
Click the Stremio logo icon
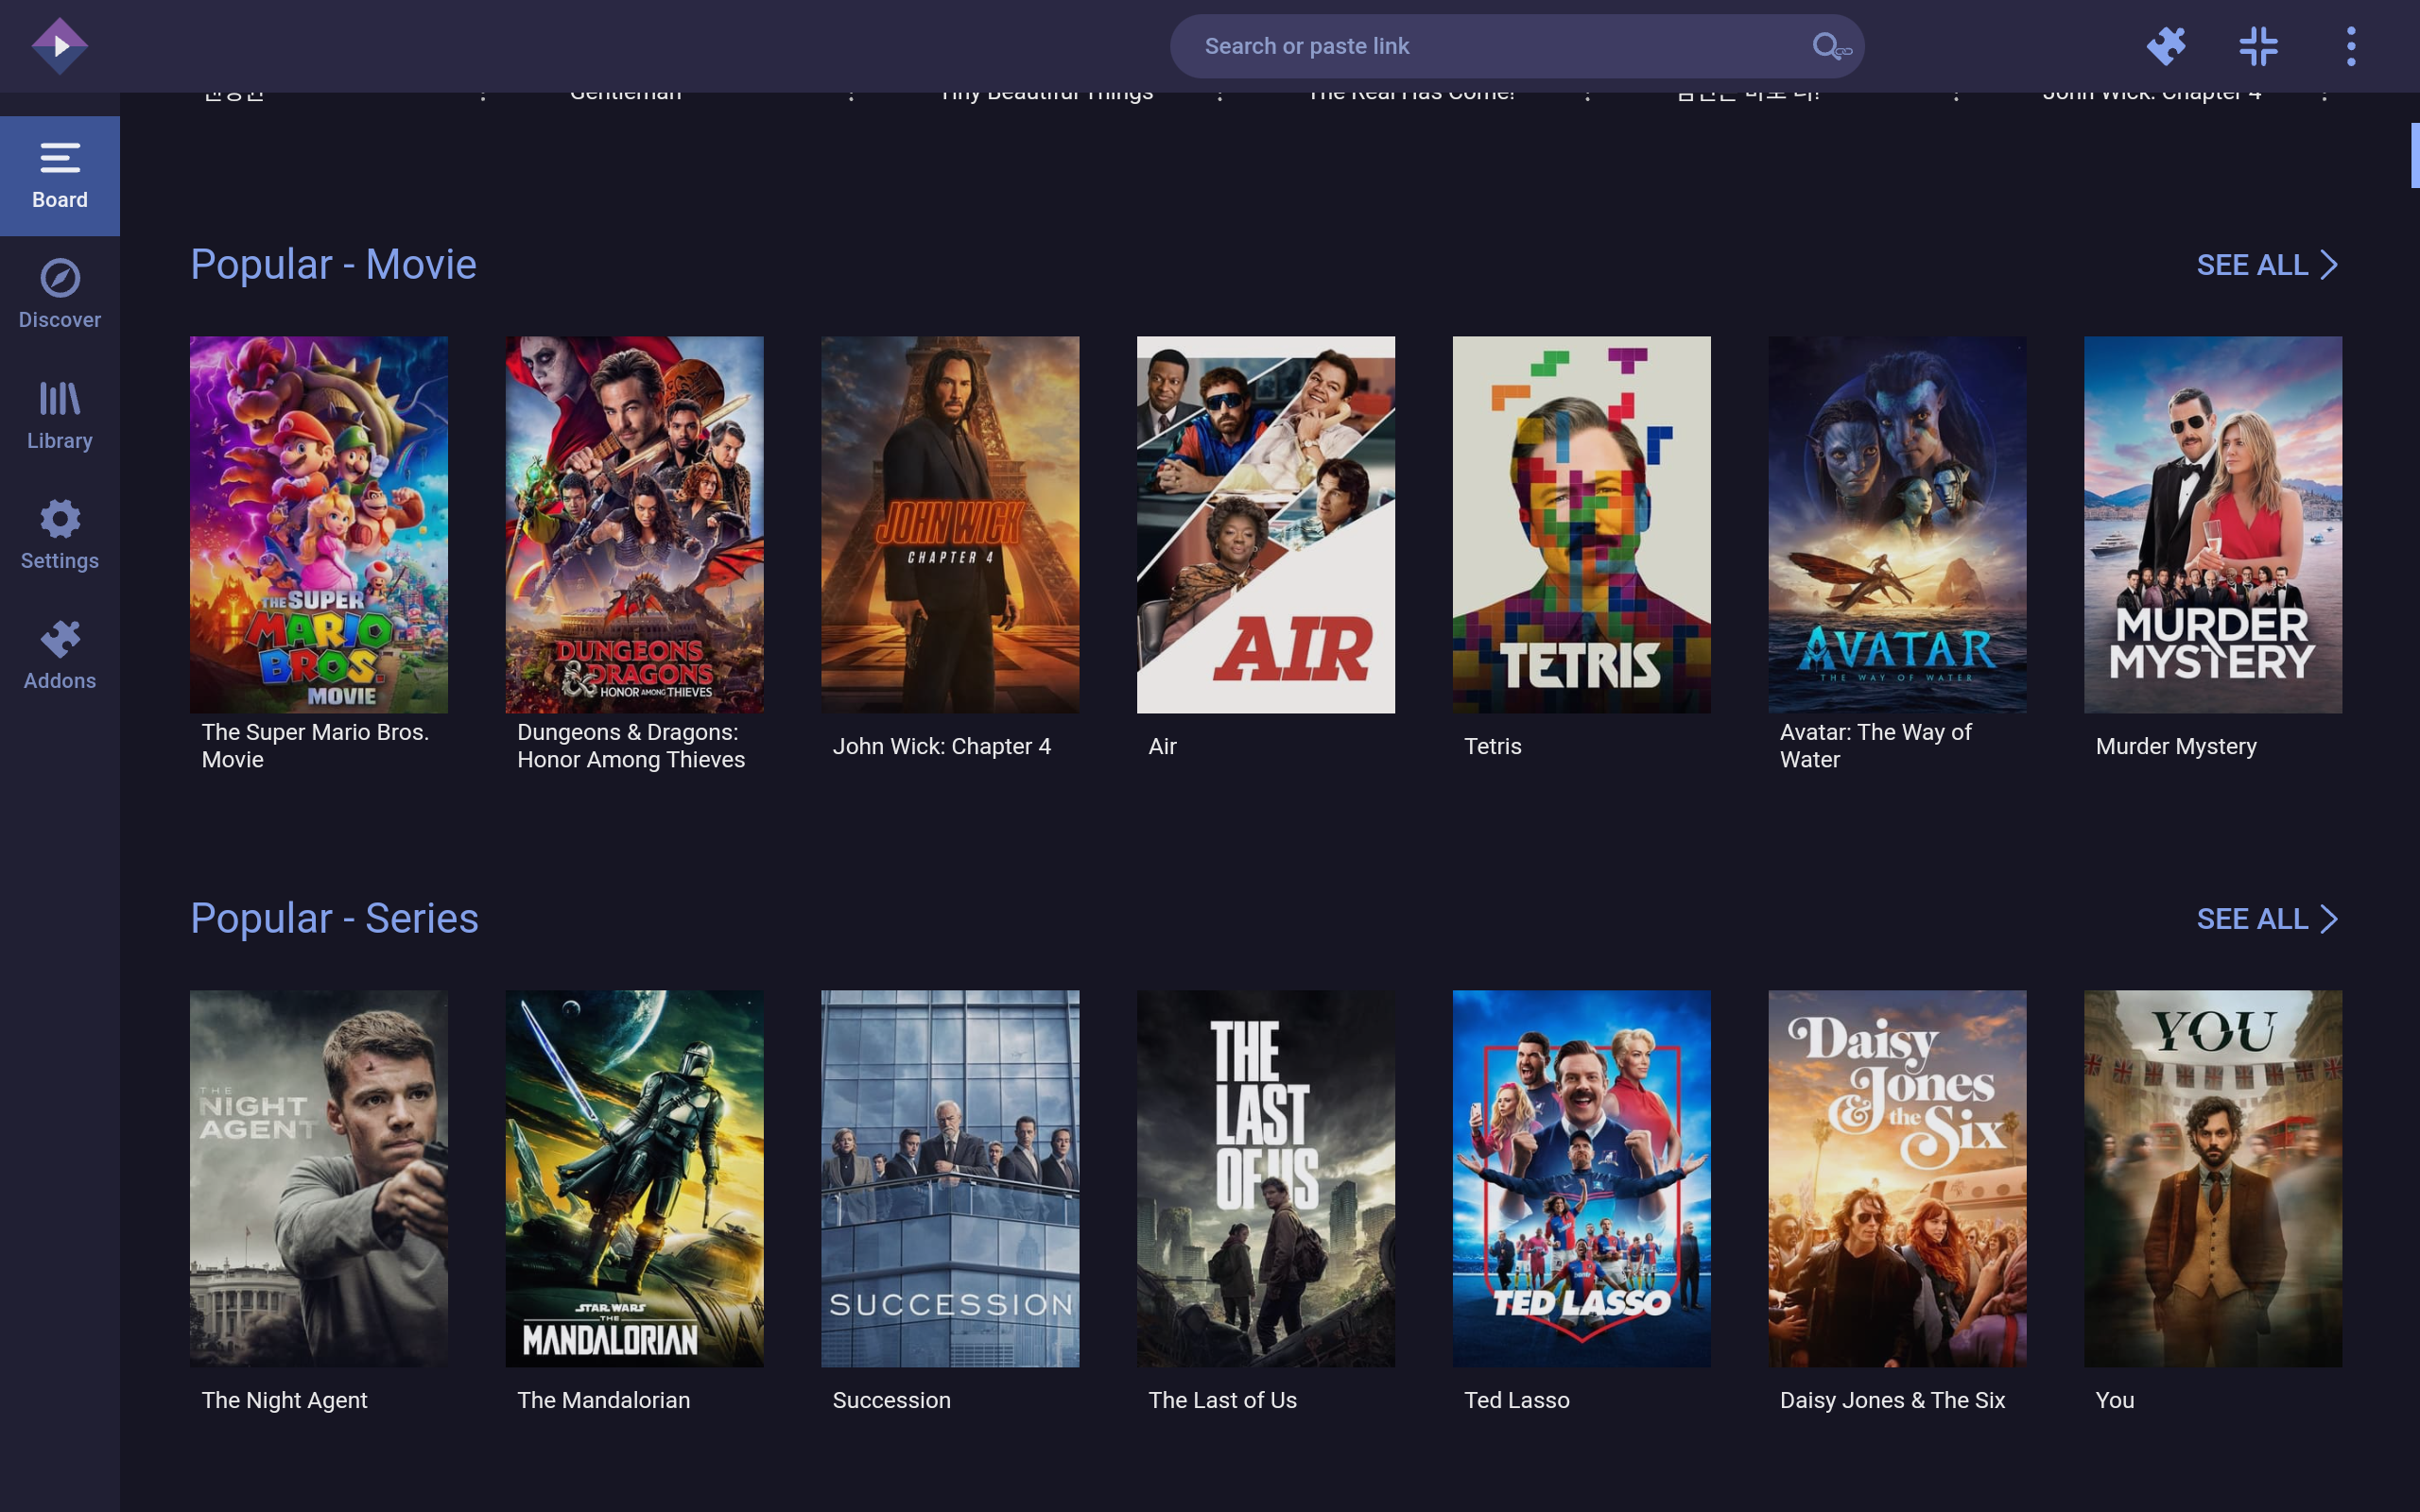coord(60,46)
